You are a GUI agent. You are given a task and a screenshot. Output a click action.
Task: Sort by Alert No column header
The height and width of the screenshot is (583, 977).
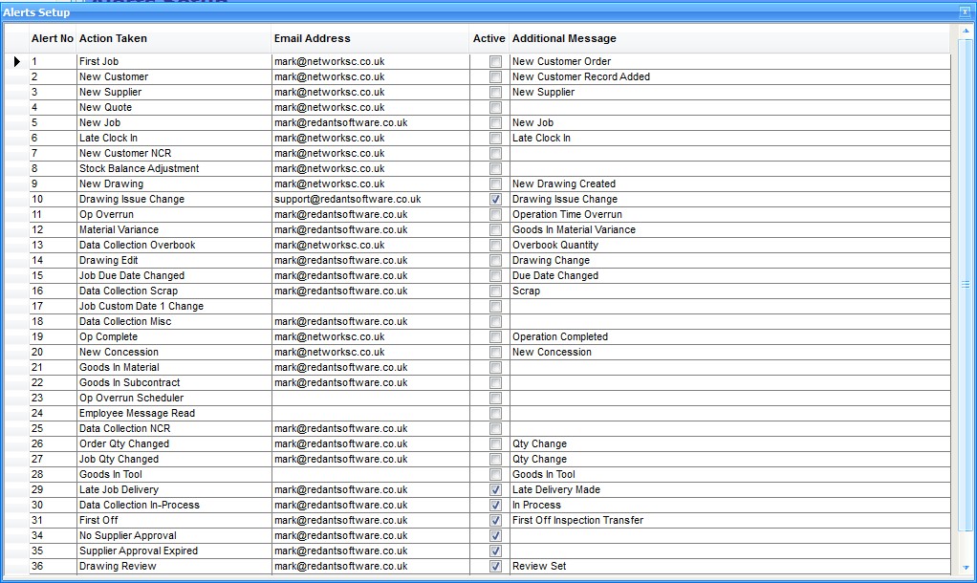52,39
